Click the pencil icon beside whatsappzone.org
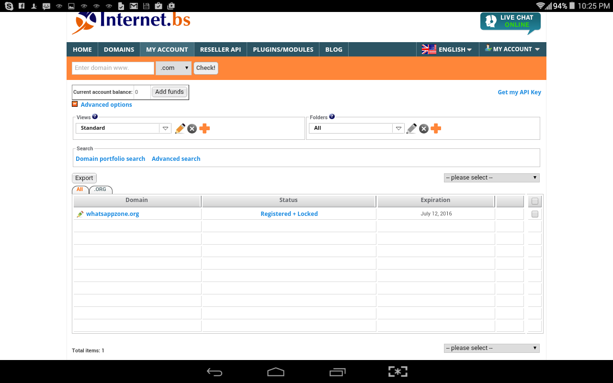The width and height of the screenshot is (613, 383). coord(80,214)
